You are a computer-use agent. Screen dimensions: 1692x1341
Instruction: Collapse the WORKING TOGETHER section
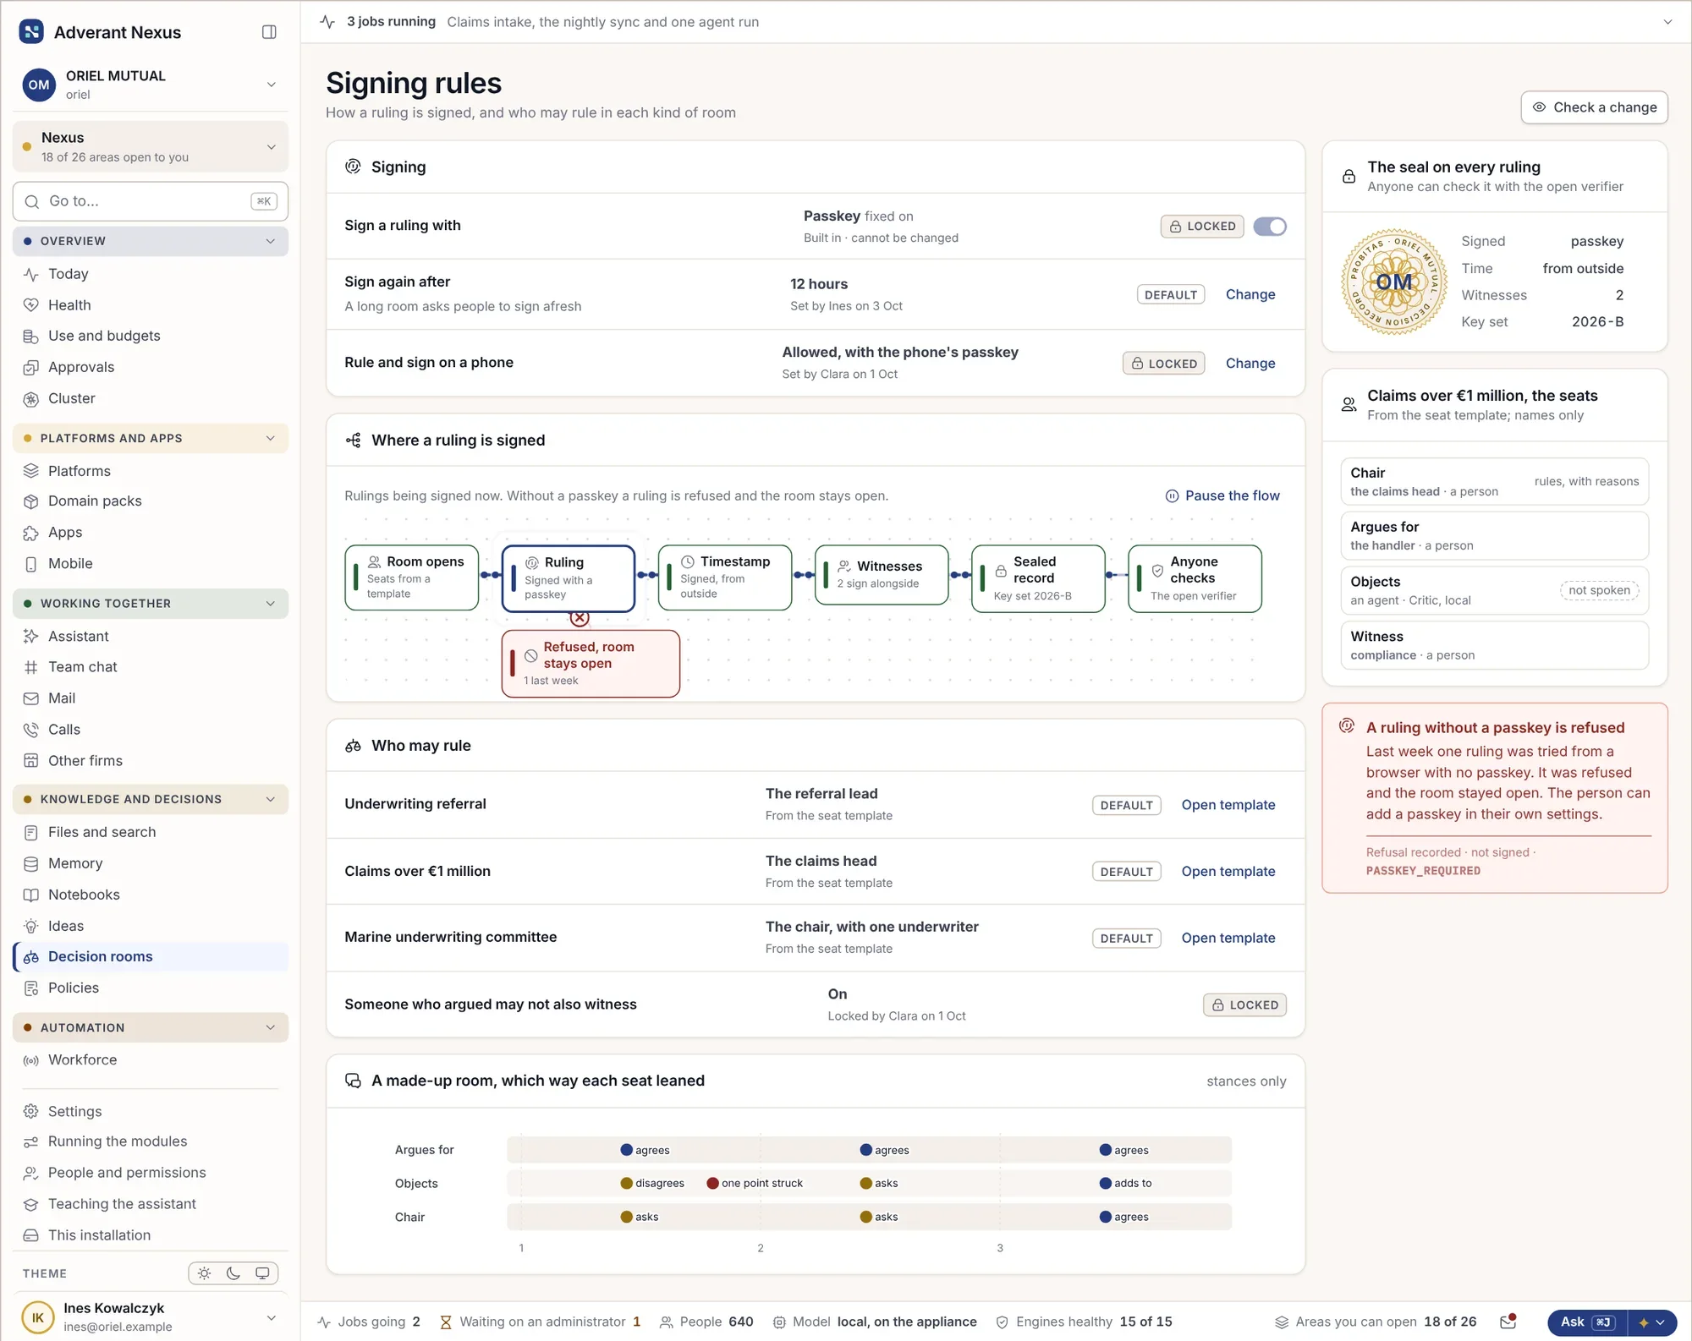[151, 603]
